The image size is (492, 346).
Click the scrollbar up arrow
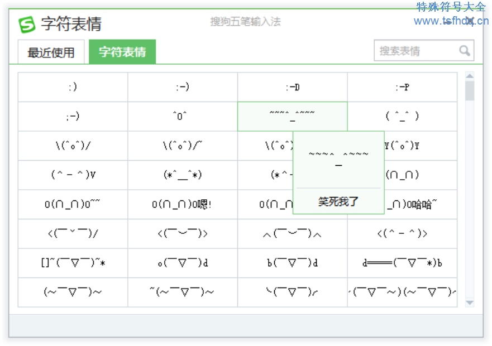(470, 76)
